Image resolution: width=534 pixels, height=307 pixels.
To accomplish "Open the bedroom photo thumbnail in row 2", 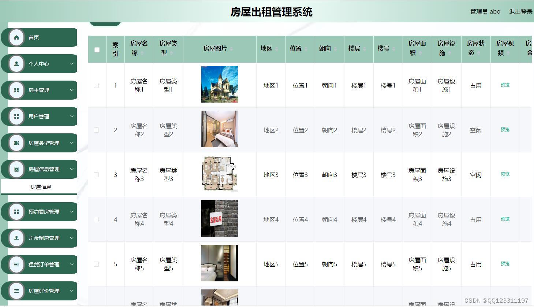I will (220, 129).
